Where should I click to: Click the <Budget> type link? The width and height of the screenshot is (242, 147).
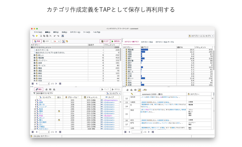pyautogui.click(x=108, y=116)
